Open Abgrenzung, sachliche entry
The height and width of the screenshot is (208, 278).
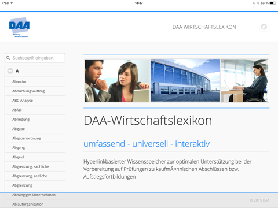(x=35, y=166)
